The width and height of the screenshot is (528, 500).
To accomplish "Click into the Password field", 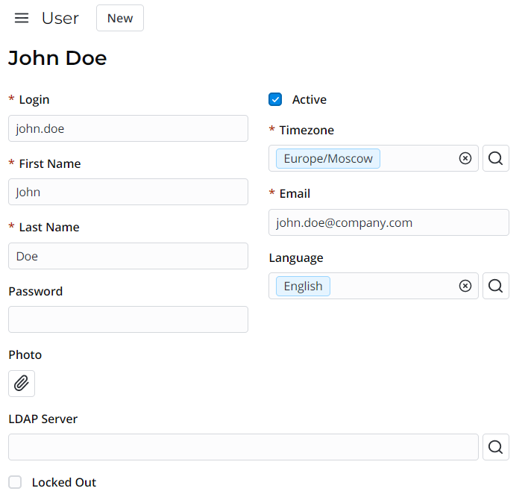I will pyautogui.click(x=128, y=319).
